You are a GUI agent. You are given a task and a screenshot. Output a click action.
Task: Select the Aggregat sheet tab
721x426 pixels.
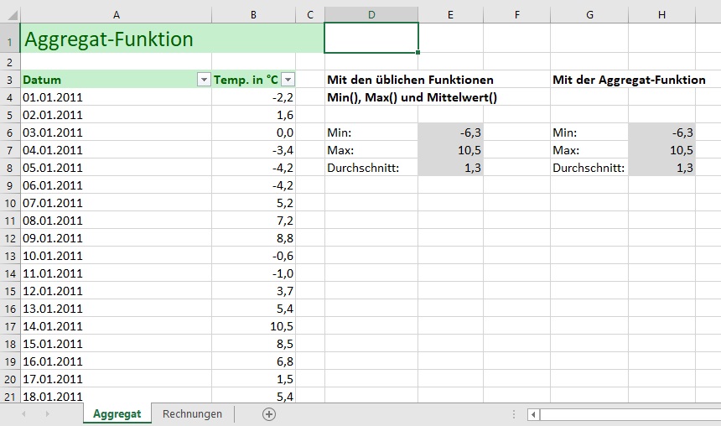tap(117, 414)
